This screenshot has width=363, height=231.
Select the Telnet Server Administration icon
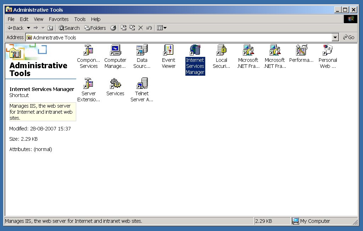pos(142,90)
